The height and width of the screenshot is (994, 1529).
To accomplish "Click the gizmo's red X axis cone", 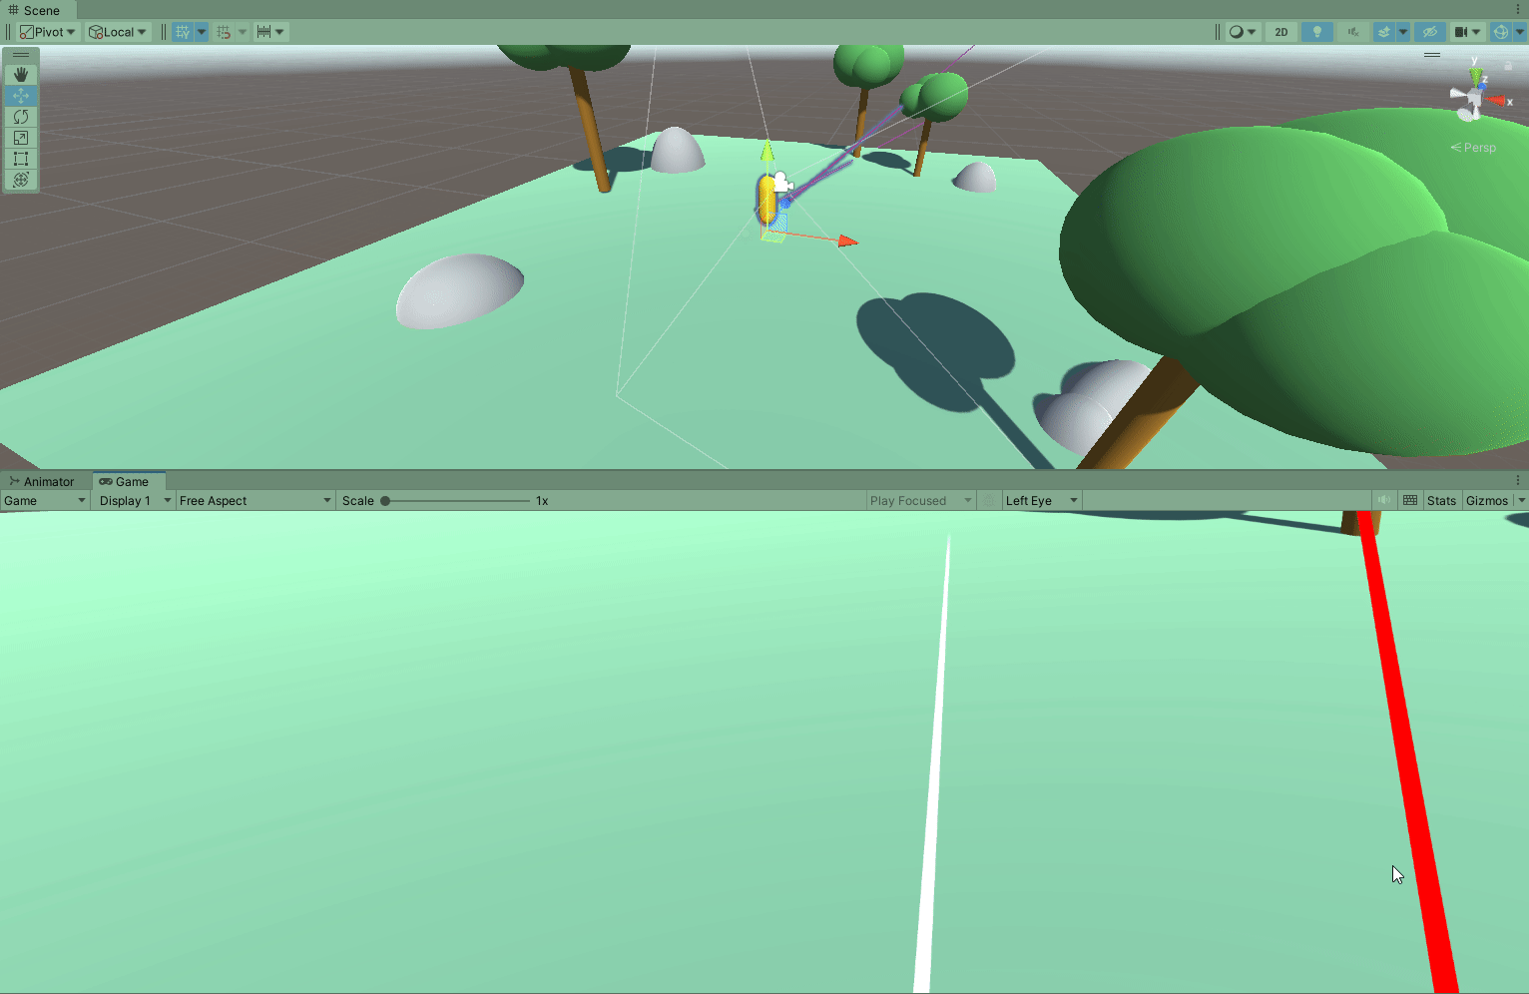I will pyautogui.click(x=1496, y=101).
